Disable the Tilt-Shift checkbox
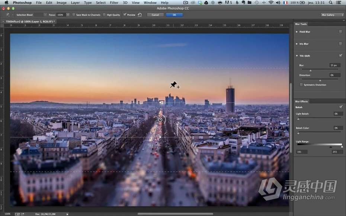Viewport: 346px width, 216px height. coord(340,55)
